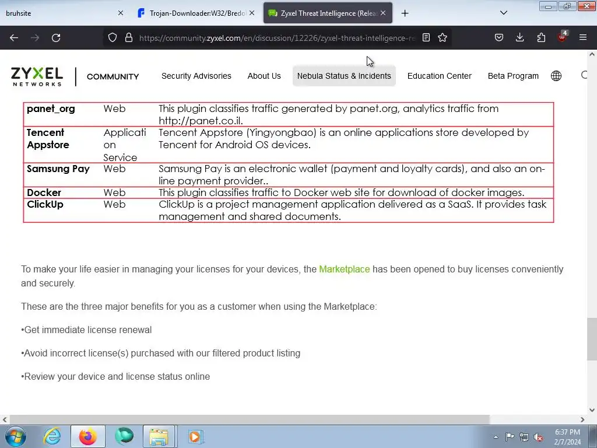List all tabs dropdown arrow
The height and width of the screenshot is (448, 597).
[503, 13]
